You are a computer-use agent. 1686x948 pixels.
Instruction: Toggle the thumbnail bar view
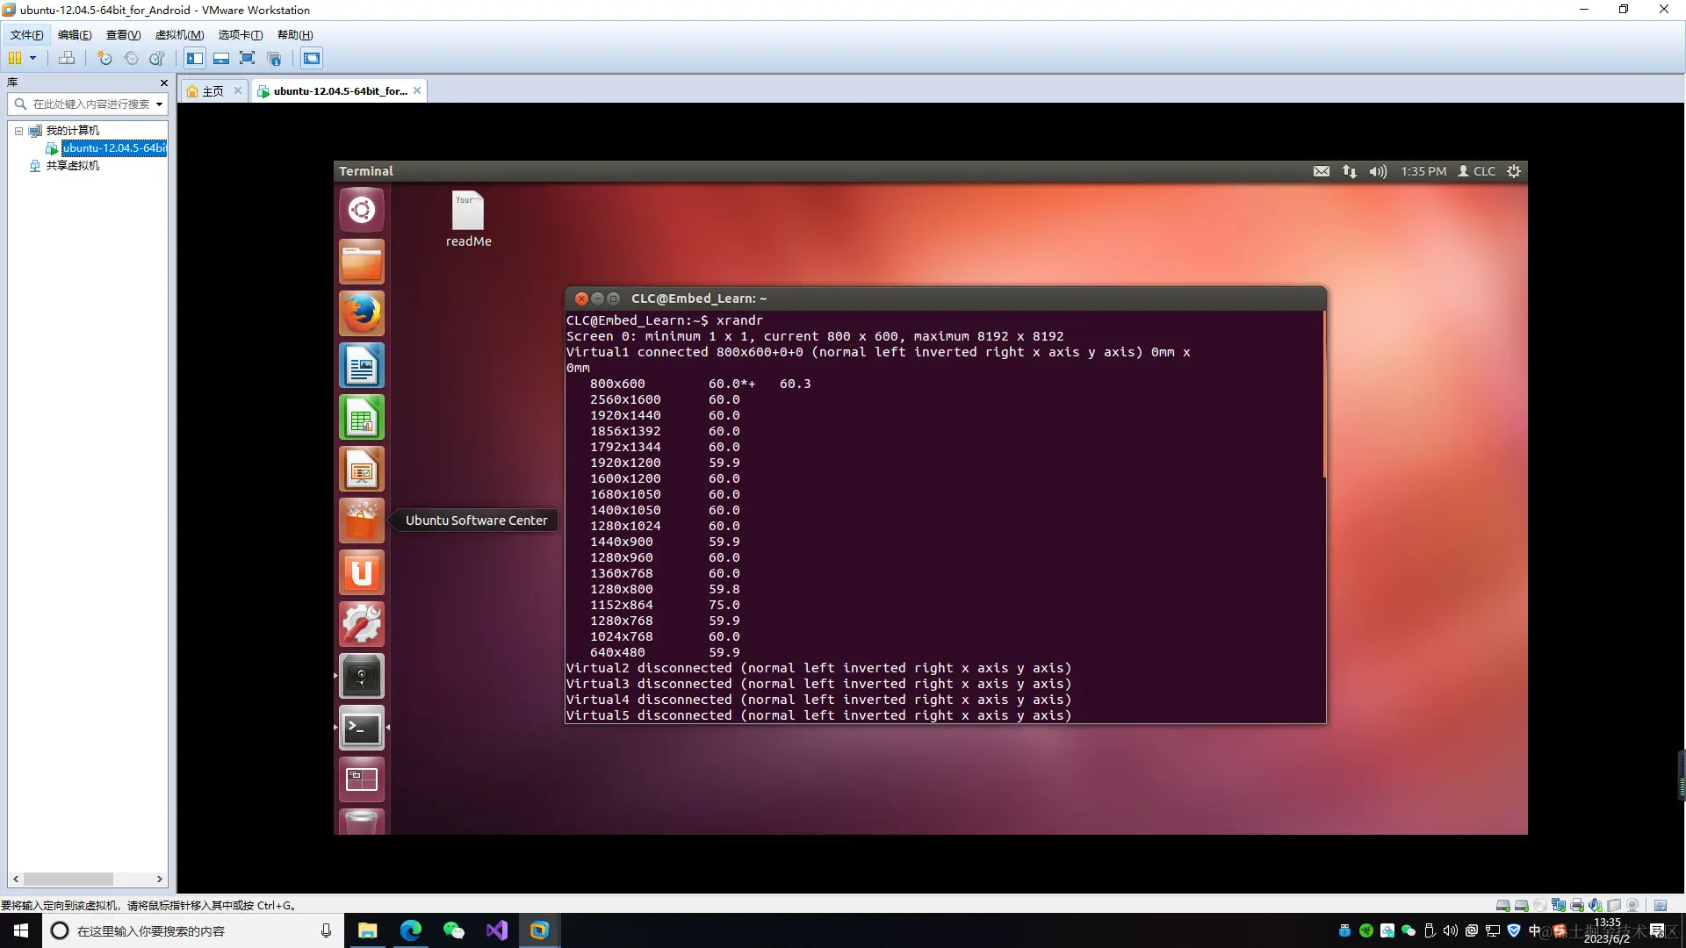tap(221, 58)
